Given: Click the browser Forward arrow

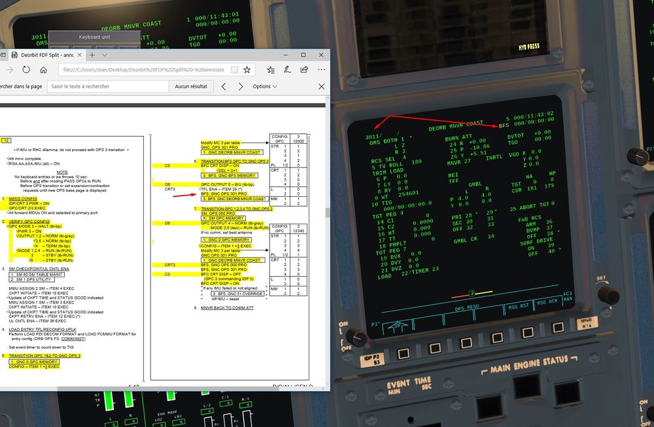Looking at the screenshot, I should pos(9,69).
